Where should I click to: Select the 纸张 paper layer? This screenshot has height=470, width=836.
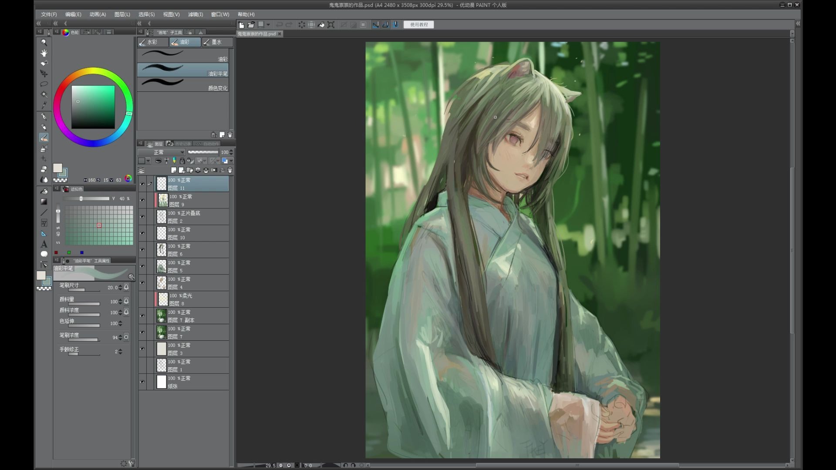click(192, 382)
